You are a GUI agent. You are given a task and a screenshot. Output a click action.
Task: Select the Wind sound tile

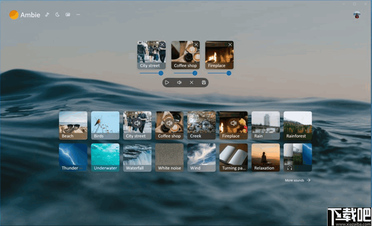click(201, 158)
